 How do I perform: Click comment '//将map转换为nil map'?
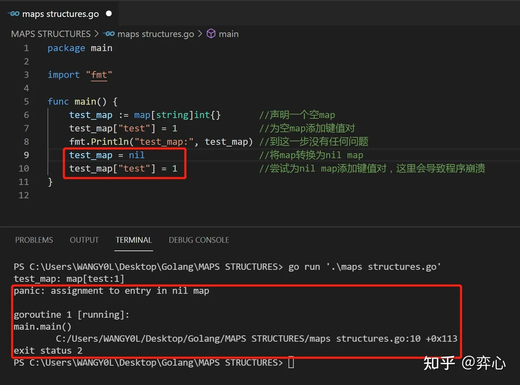pos(311,155)
